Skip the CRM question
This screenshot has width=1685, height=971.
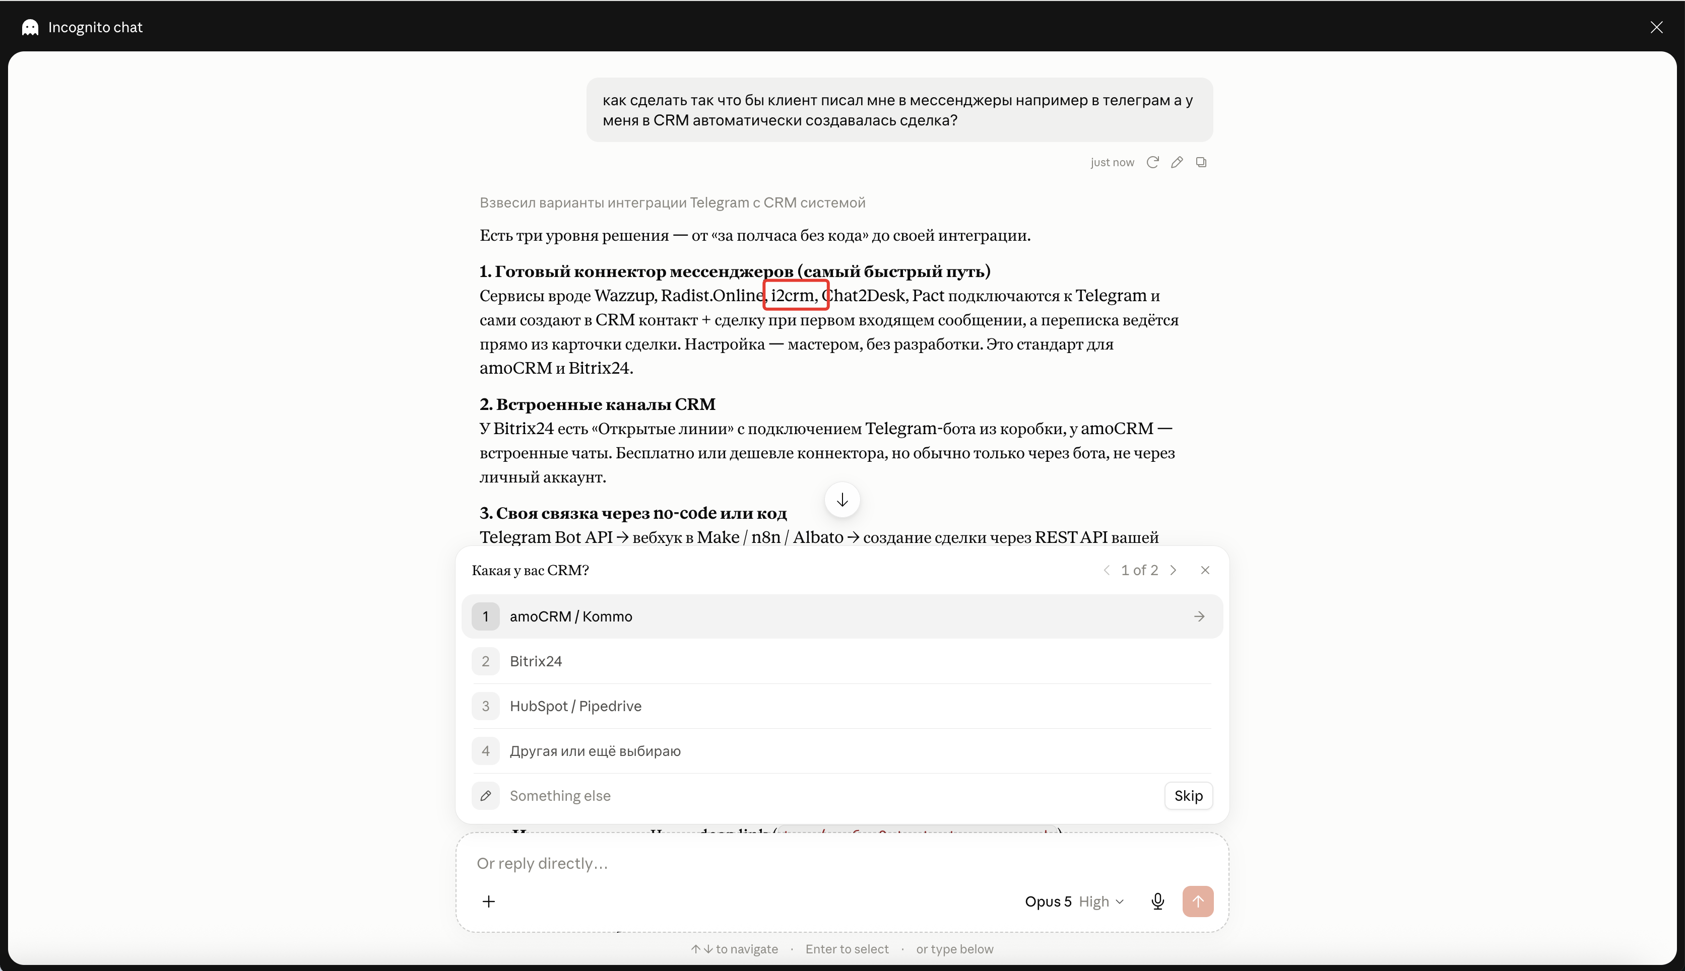(x=1188, y=796)
